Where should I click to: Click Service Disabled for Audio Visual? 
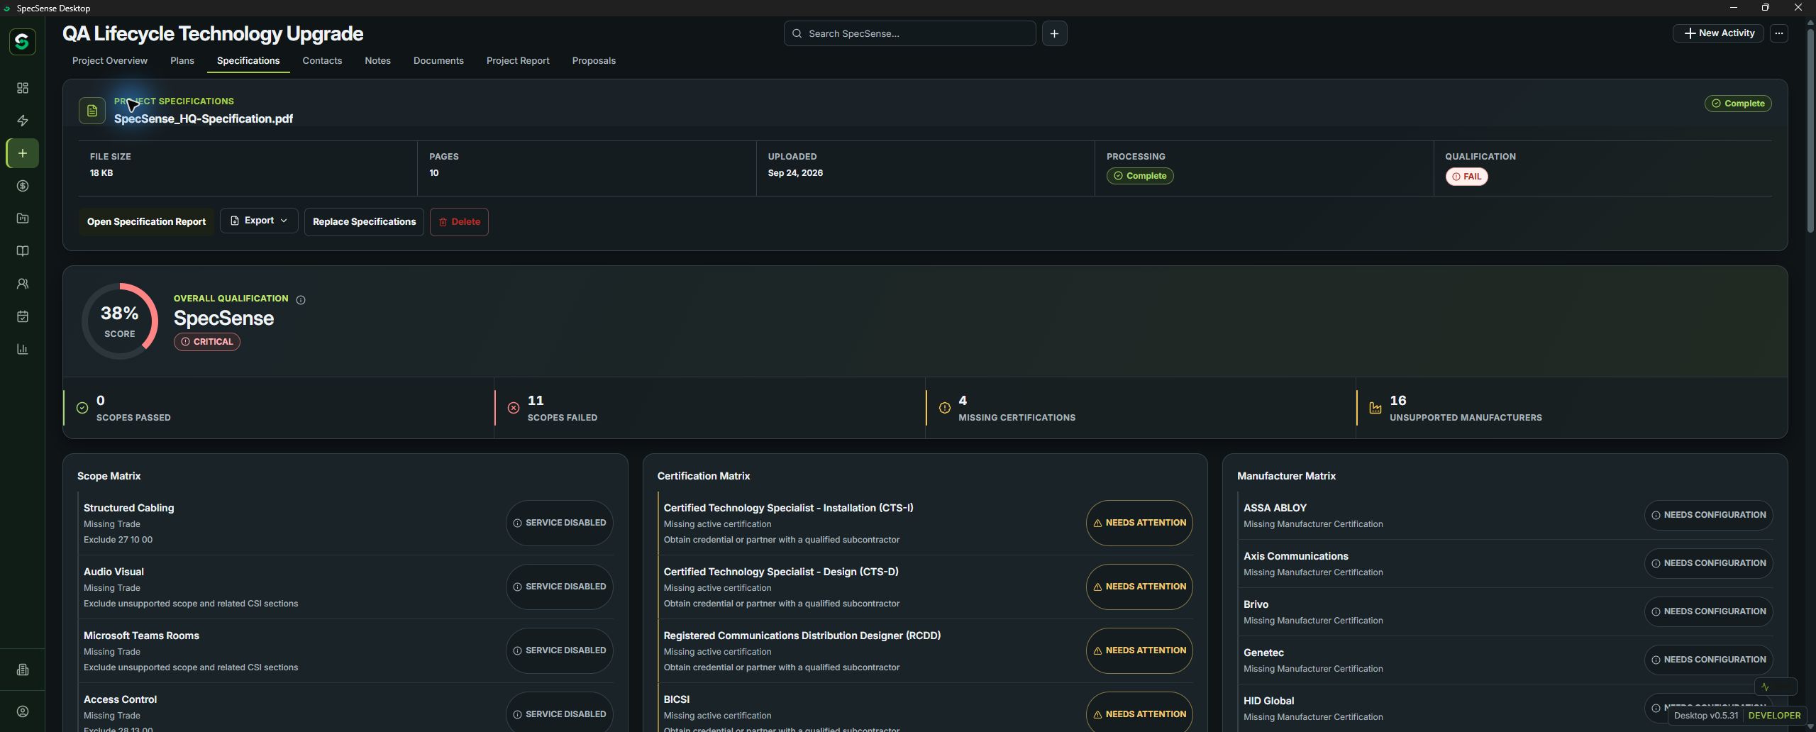click(560, 587)
